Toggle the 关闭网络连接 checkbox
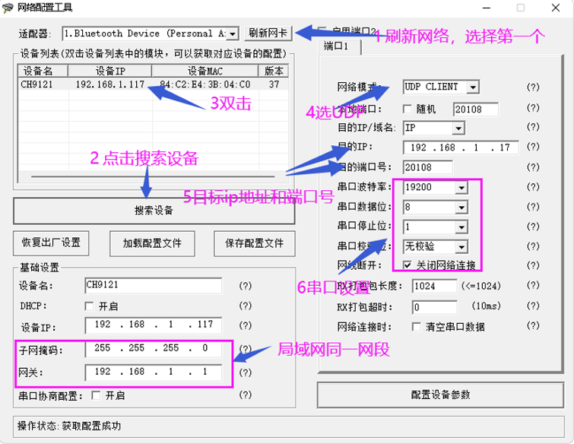Screen dimensions: 574x444 pos(408,266)
